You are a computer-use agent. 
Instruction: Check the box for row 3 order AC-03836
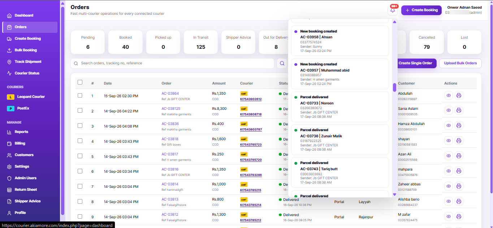[x=80, y=126]
